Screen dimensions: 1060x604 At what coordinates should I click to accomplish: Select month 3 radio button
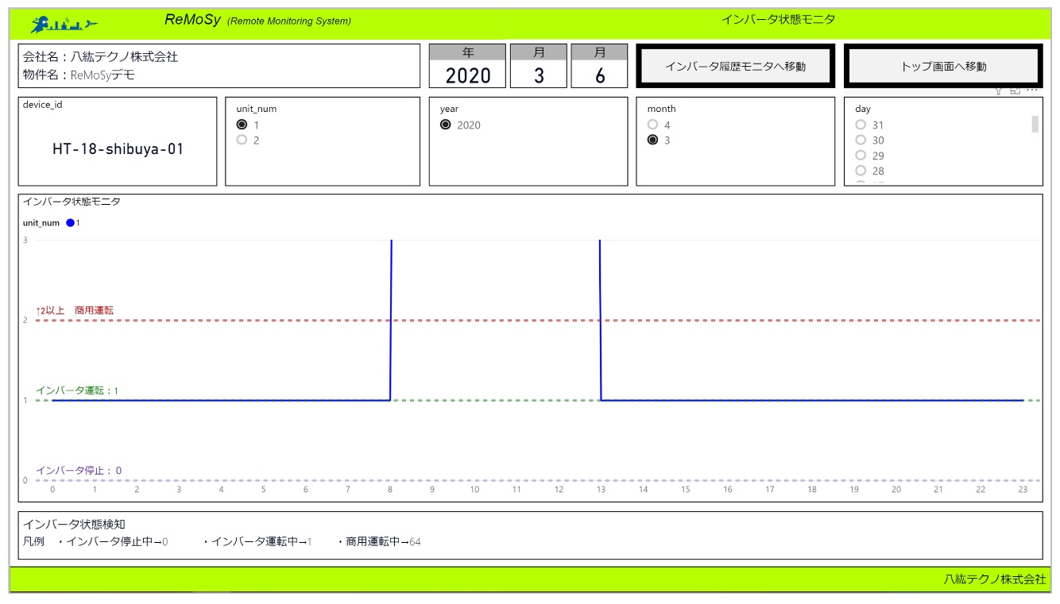(653, 140)
